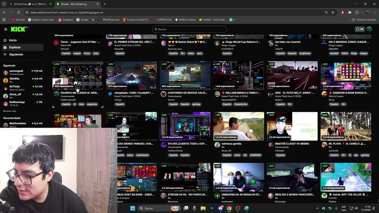Open followed channel Shuls_off in sidebar
This screenshot has width=379, height=213.
(x=23, y=96)
